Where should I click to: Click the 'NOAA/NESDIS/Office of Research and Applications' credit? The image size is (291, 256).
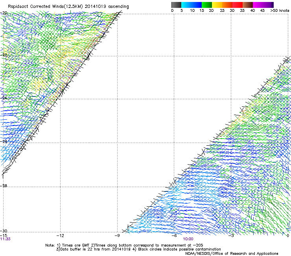tap(232, 254)
